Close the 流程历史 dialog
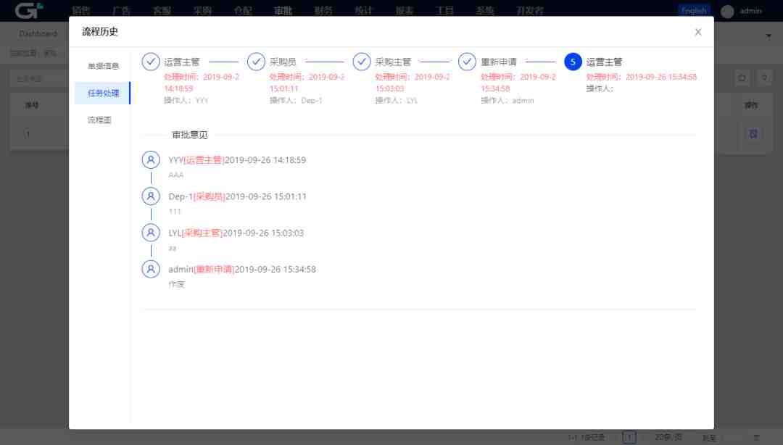Screen dimensions: 783x445 (697, 32)
